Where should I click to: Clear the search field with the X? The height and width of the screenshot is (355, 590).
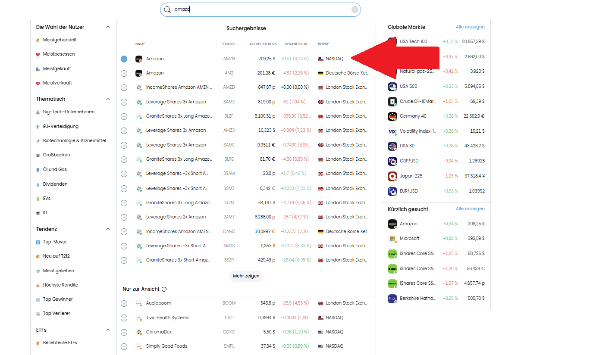click(355, 9)
